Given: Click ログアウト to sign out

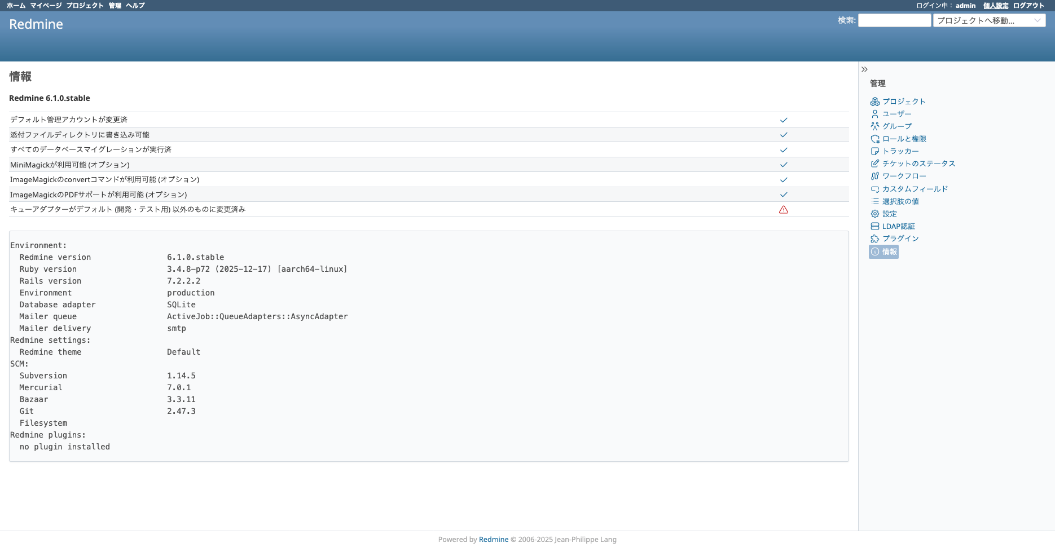Looking at the screenshot, I should coord(1029,6).
